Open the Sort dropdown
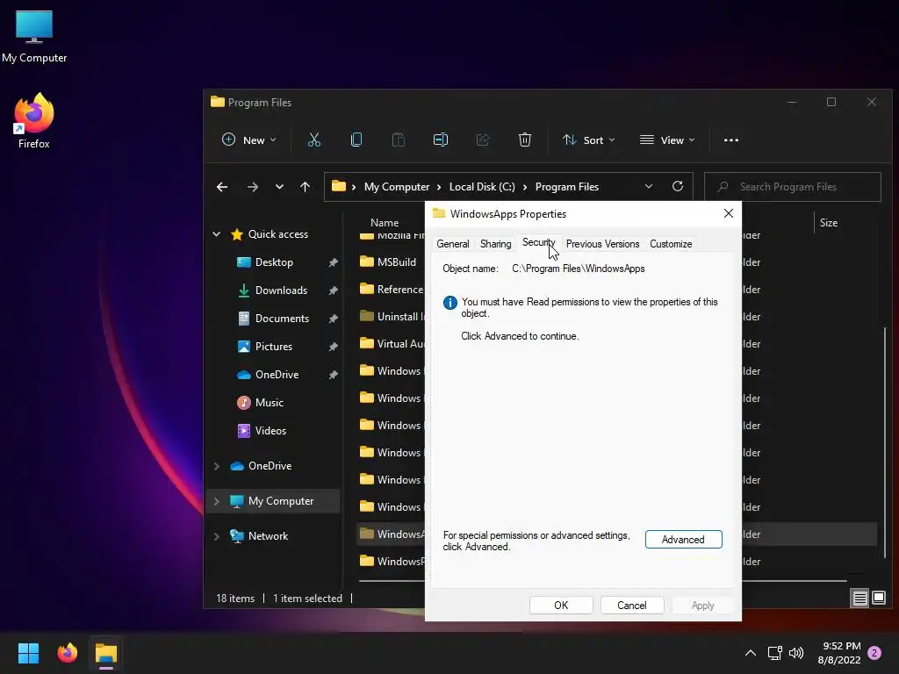This screenshot has height=674, width=899. (x=588, y=140)
